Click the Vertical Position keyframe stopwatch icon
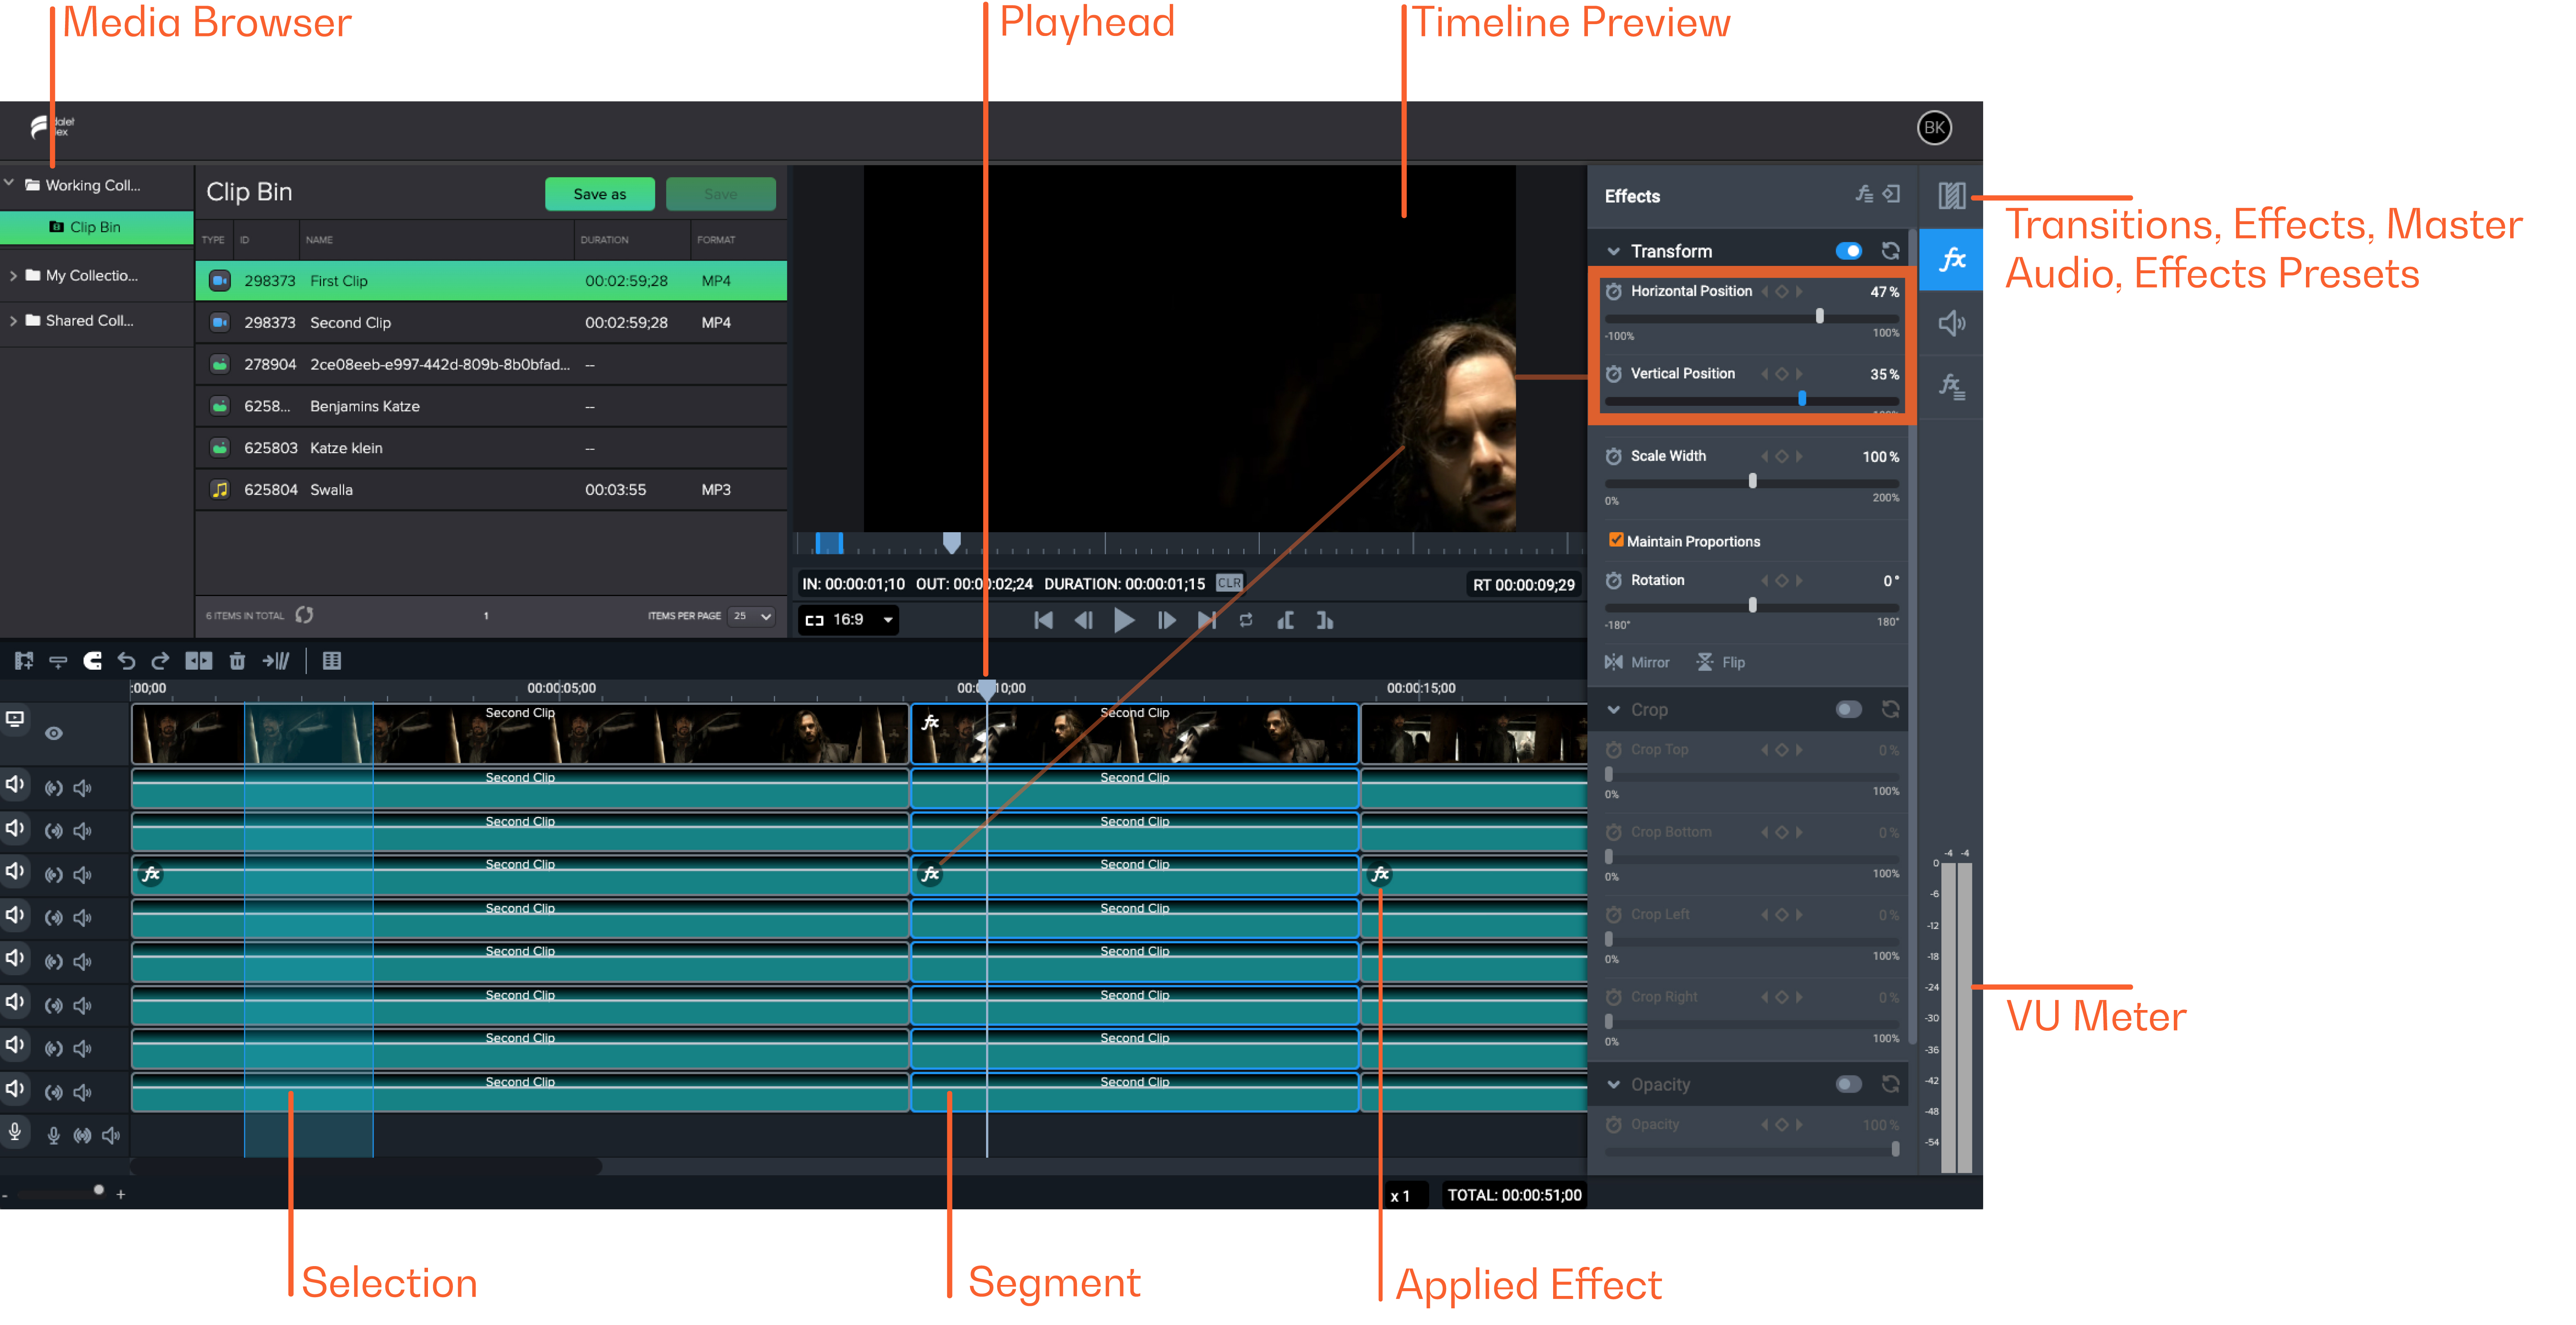Image resolution: width=2576 pixels, height=1325 pixels. pyautogui.click(x=1614, y=374)
